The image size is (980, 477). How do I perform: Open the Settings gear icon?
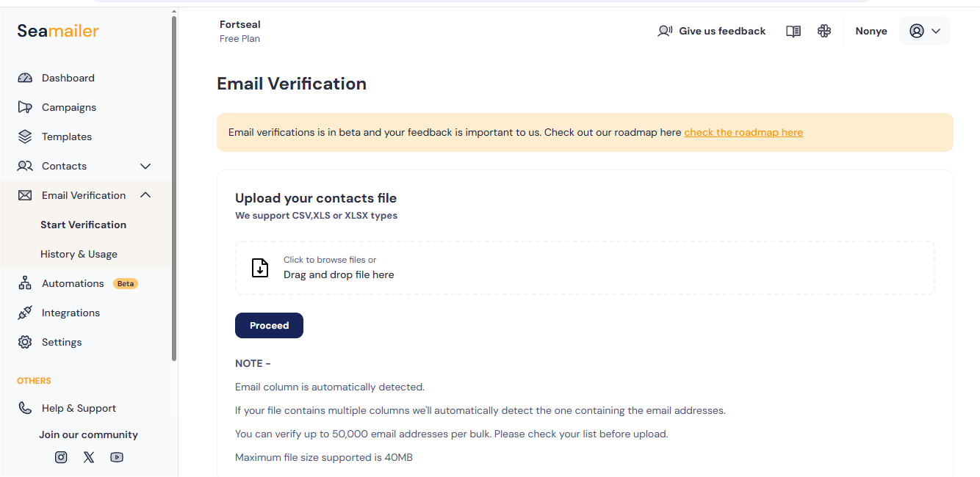[x=25, y=342]
